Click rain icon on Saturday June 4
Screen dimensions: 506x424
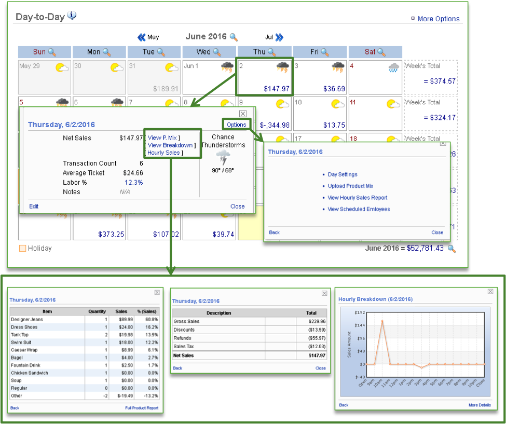click(393, 68)
